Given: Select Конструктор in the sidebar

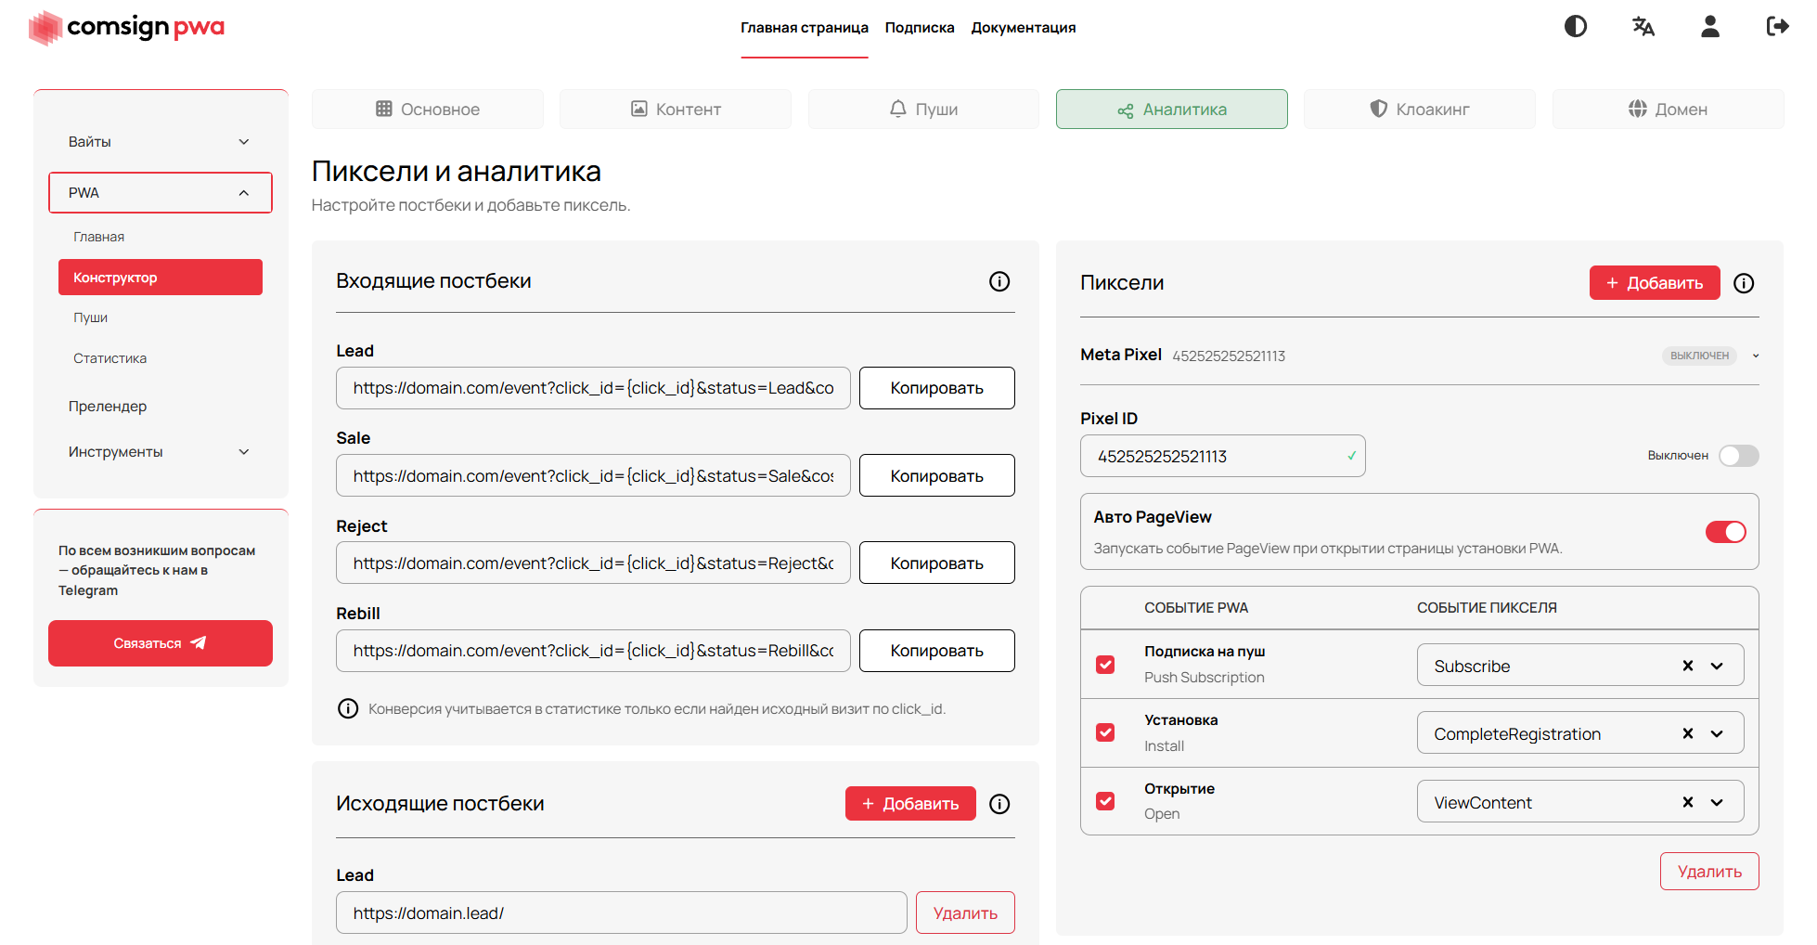Looking at the screenshot, I should (x=161, y=278).
